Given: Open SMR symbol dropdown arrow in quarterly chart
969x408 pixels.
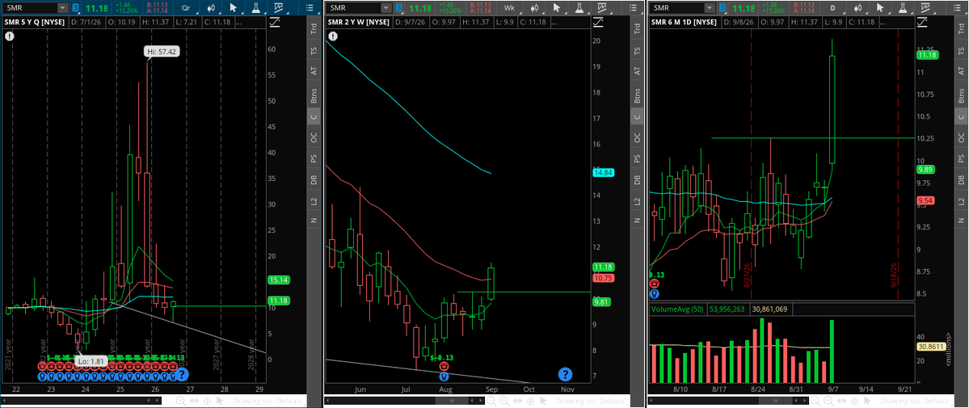Looking at the screenshot, I should pos(62,8).
